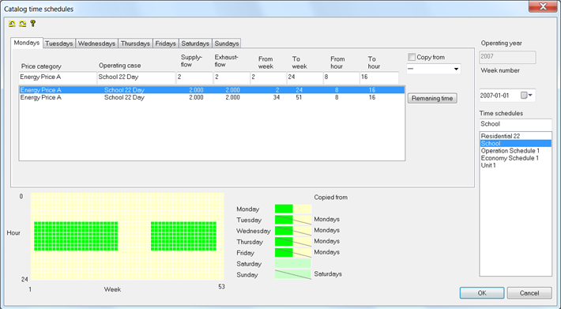Click the redo arrow toolbar icon
The image size is (561, 309).
click(x=23, y=24)
